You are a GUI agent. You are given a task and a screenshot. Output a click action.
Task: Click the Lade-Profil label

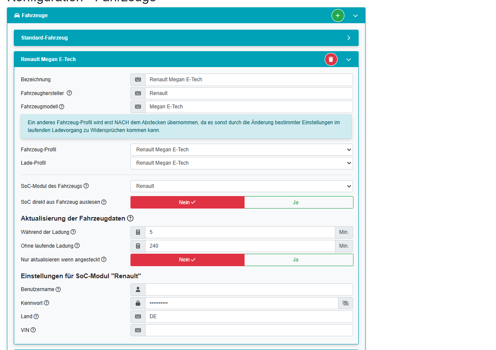pos(33,163)
